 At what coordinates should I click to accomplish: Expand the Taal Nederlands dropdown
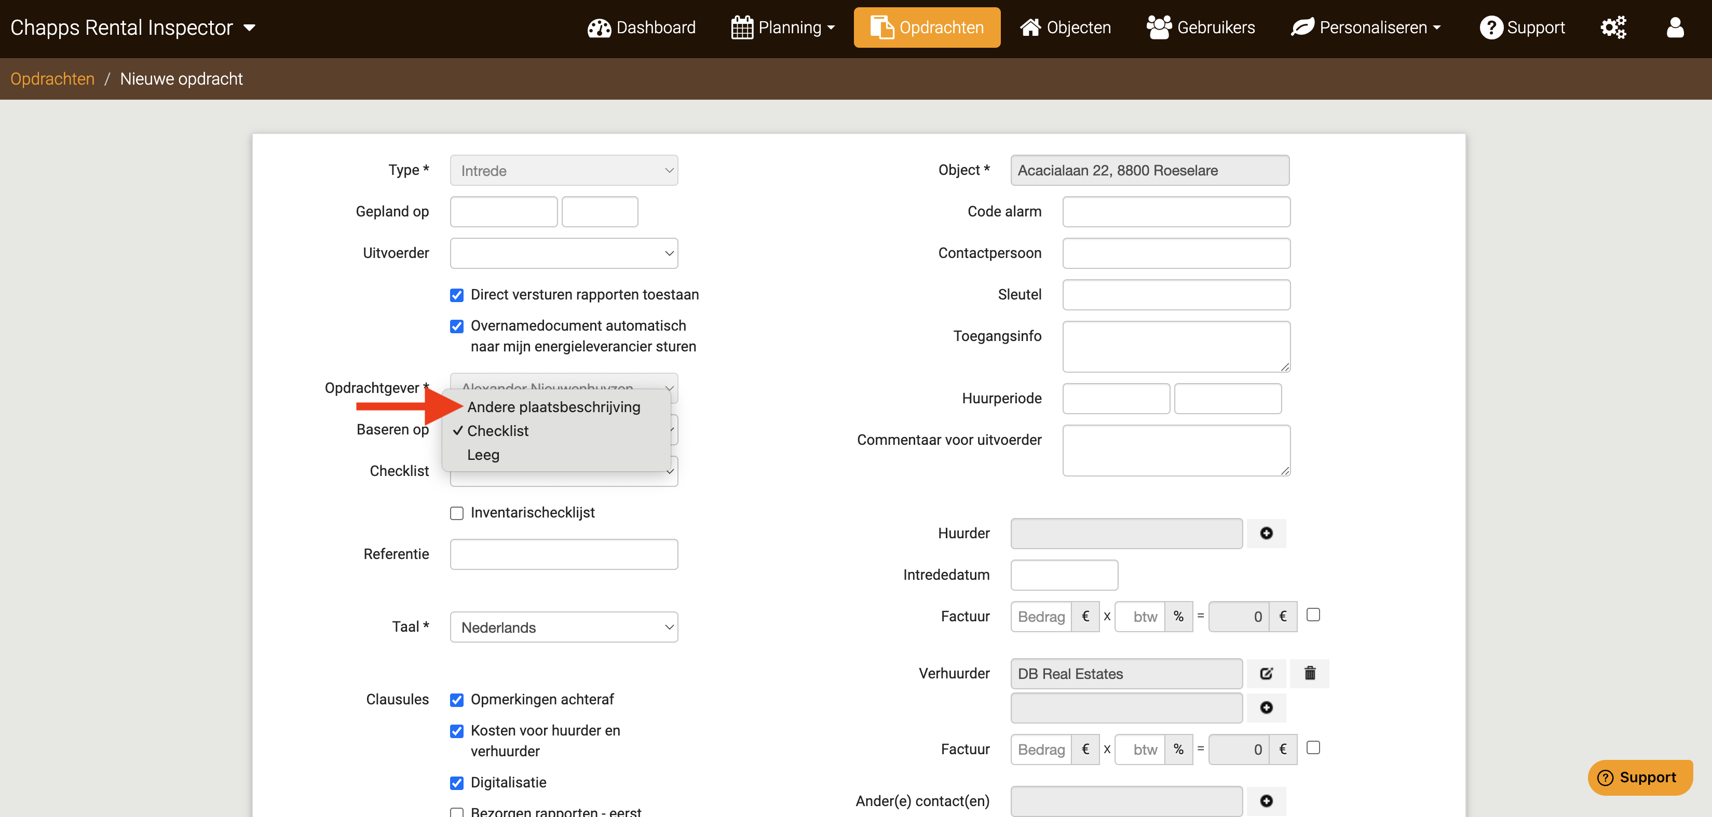coord(564,627)
